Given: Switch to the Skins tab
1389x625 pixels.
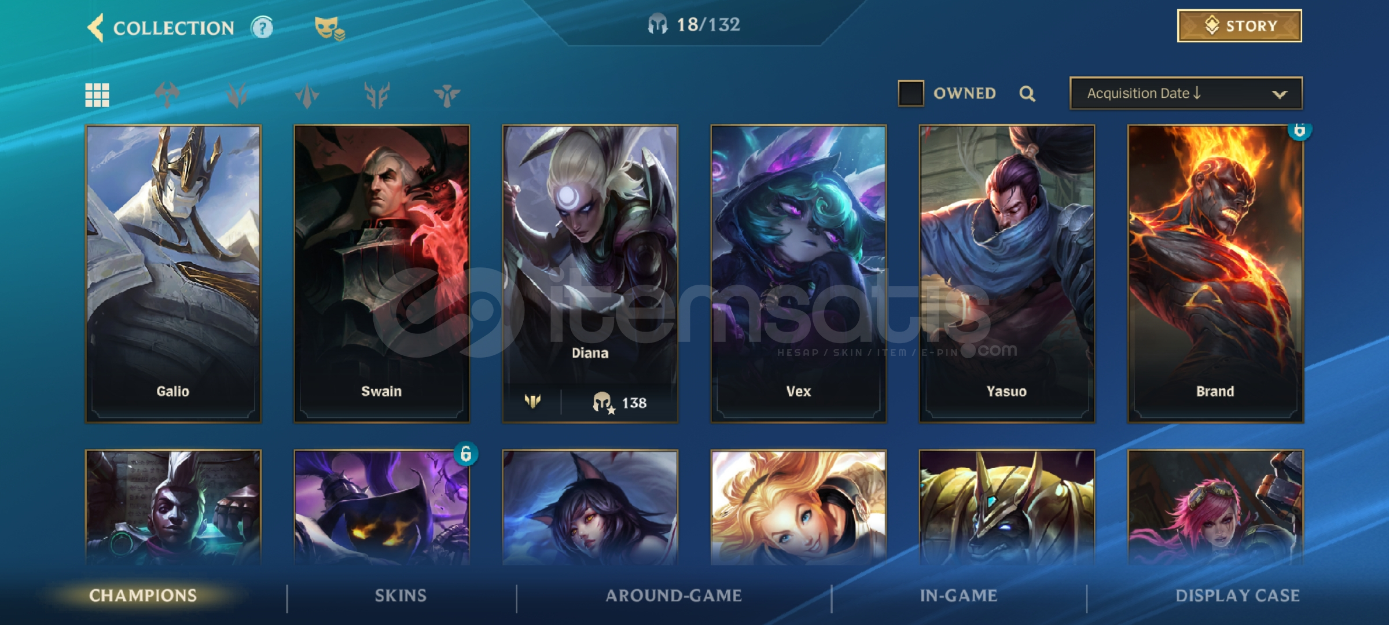Looking at the screenshot, I should (x=400, y=595).
